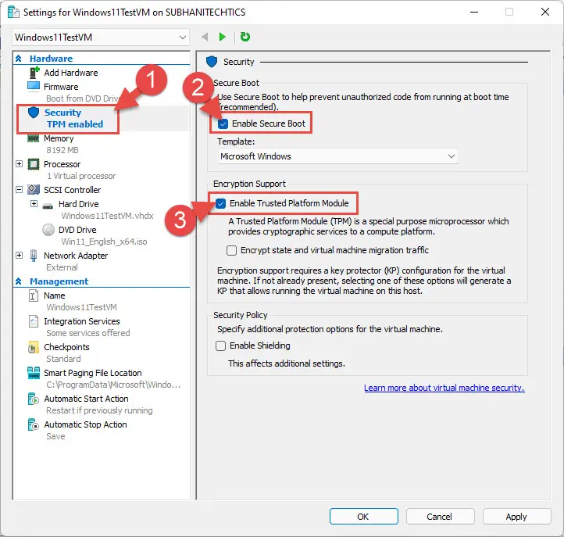Click the Checkpoints icon
Image resolution: width=564 pixels, height=537 pixels.
pos(33,347)
